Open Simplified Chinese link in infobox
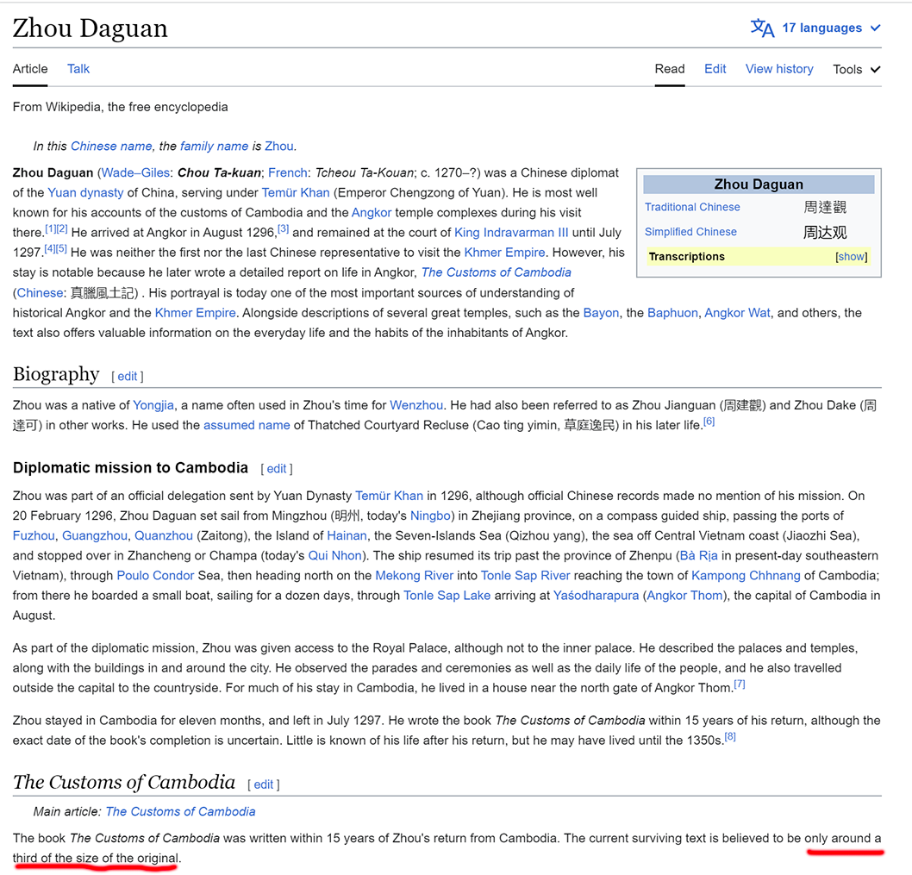Image resolution: width=912 pixels, height=875 pixels. pyautogui.click(x=690, y=232)
